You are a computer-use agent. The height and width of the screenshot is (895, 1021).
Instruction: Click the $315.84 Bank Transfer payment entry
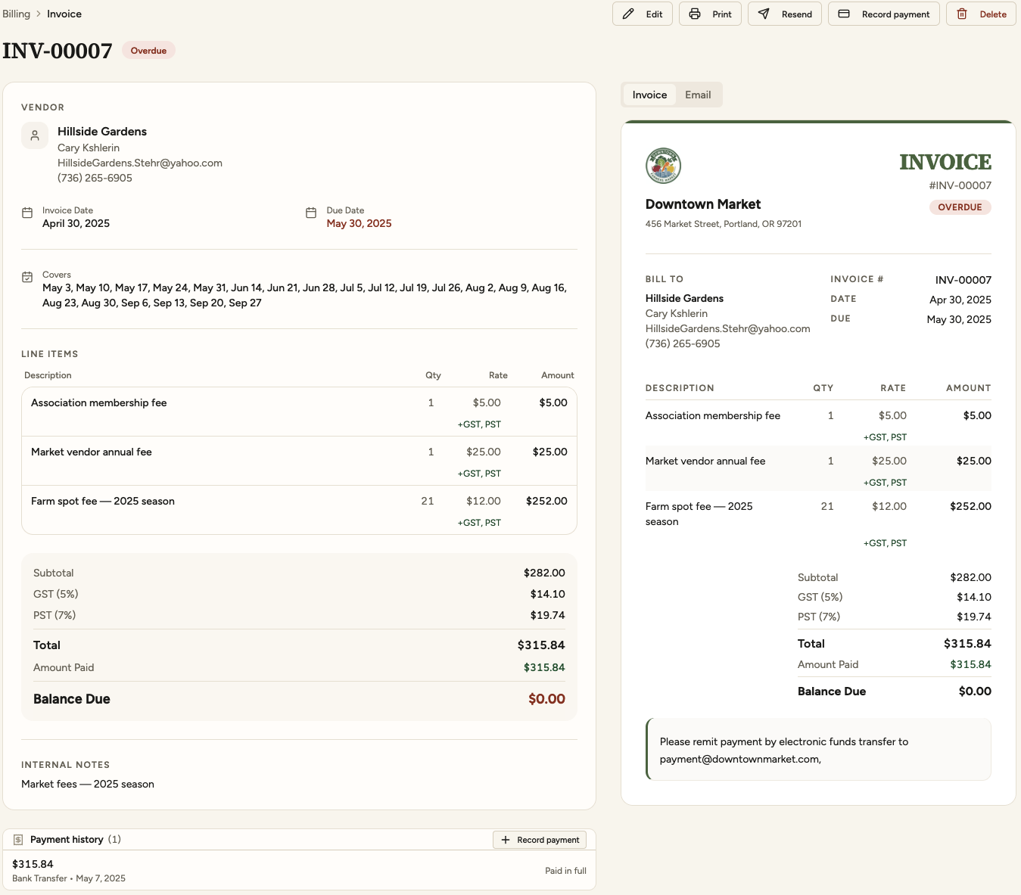pyautogui.click(x=299, y=870)
